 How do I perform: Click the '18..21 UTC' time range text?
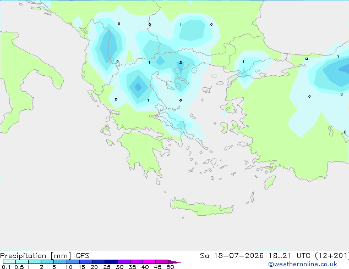coord(290,256)
